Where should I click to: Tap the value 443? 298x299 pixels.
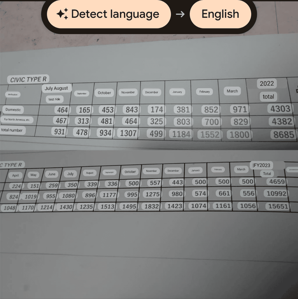pyautogui.click(x=177, y=182)
